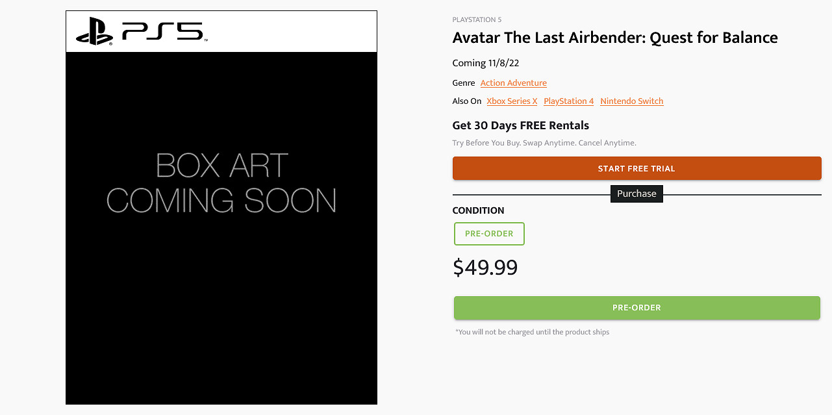The height and width of the screenshot is (415, 832).
Task: Click the BOX ART COMING SOON text
Action: click(x=221, y=183)
